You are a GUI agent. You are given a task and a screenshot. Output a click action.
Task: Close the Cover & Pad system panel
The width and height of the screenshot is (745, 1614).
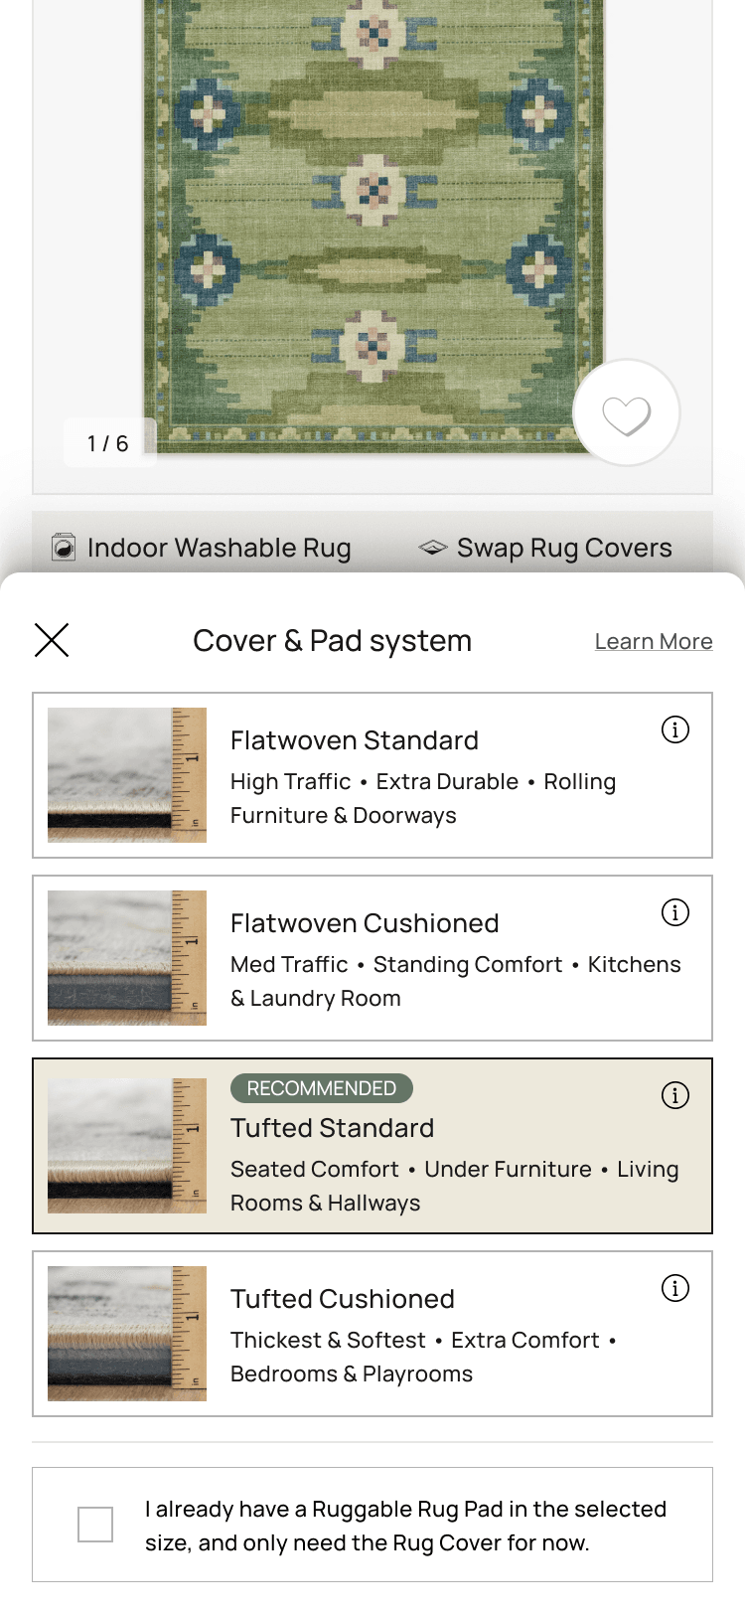[x=52, y=640]
